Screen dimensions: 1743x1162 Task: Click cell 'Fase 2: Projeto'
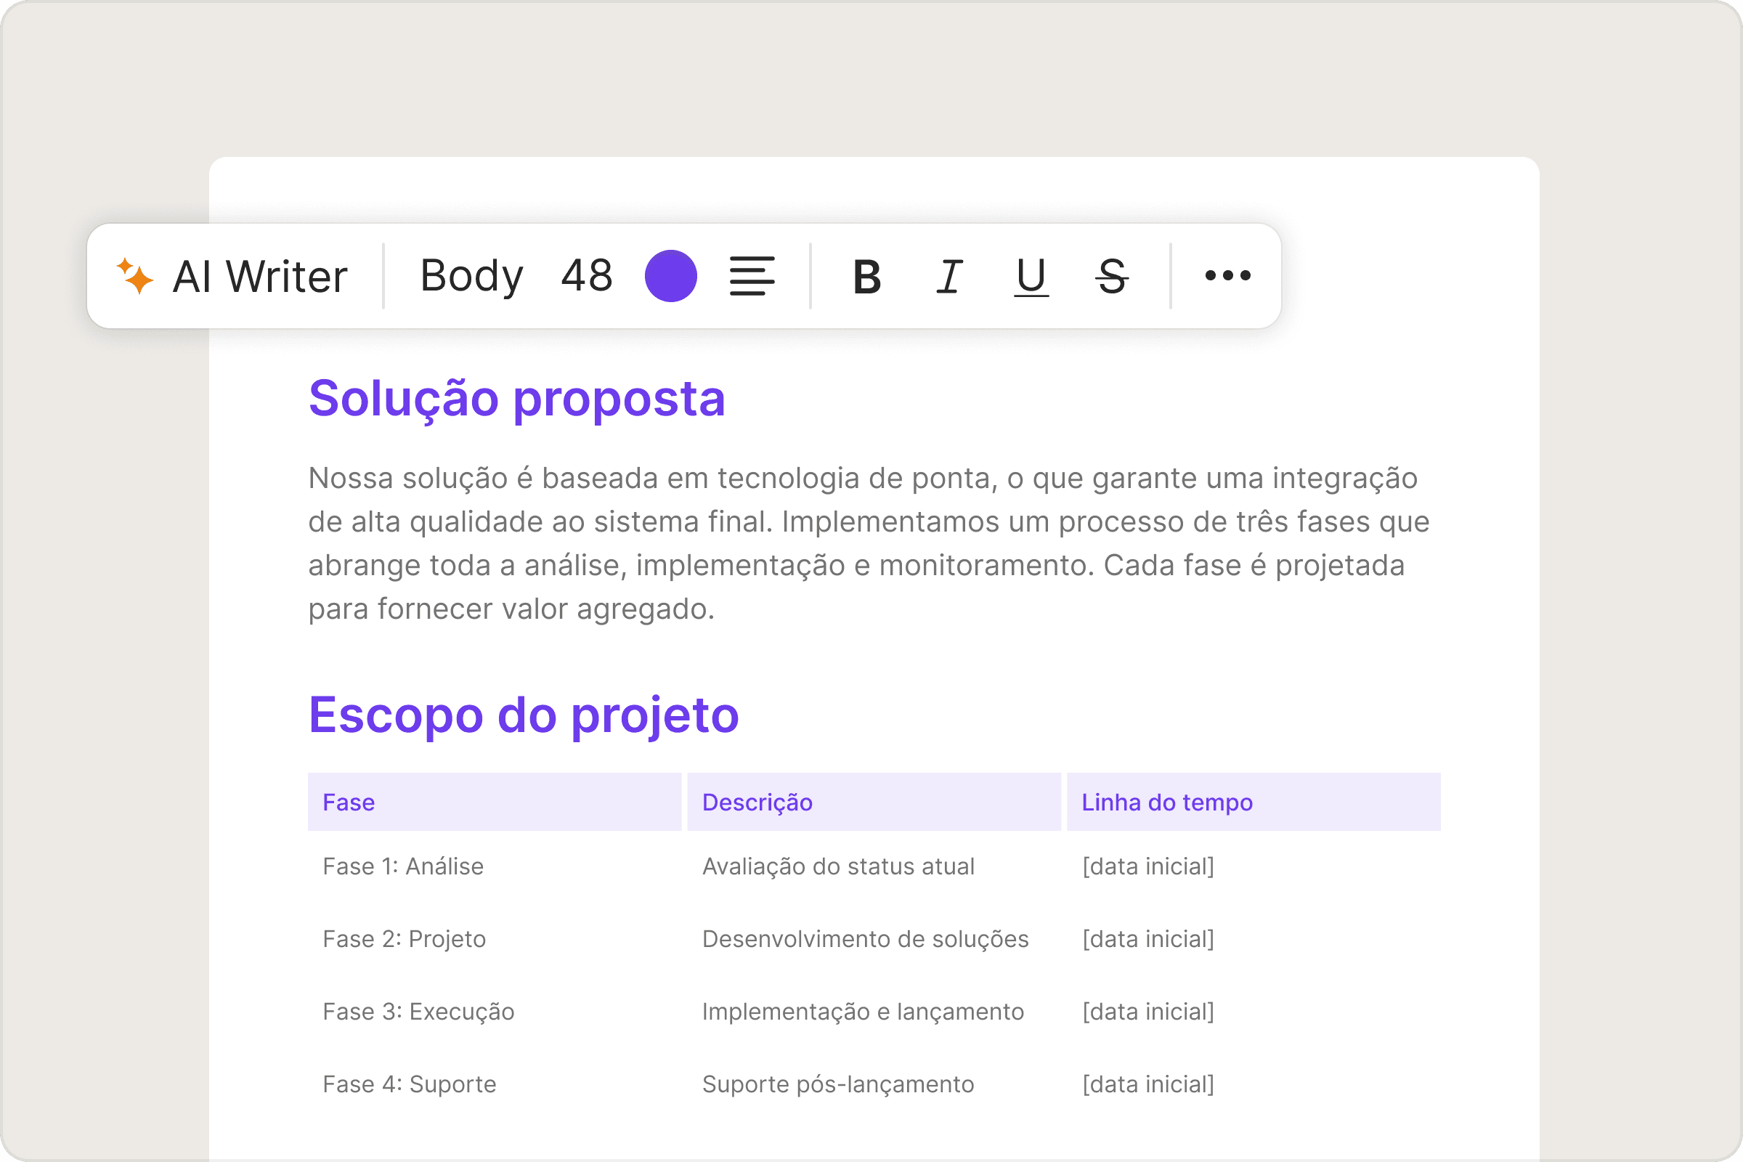coord(404,939)
